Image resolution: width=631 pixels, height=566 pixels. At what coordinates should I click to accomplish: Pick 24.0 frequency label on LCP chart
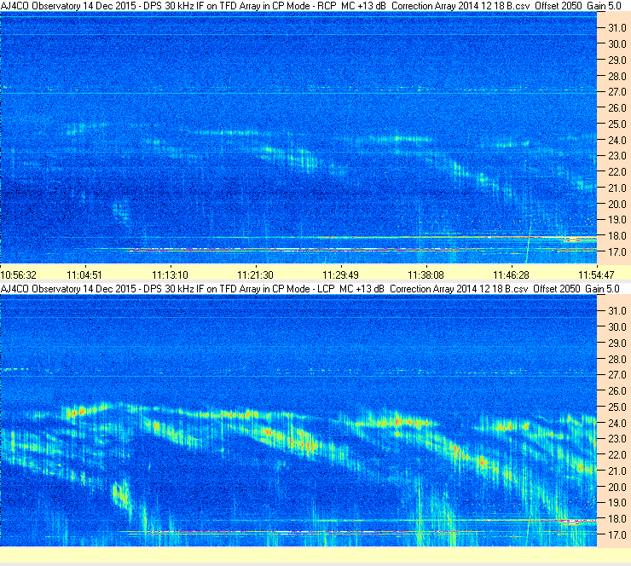pyautogui.click(x=617, y=423)
